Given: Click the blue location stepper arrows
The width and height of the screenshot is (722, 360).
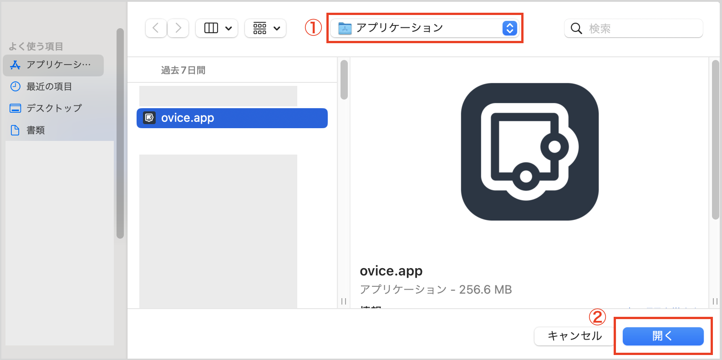Looking at the screenshot, I should 509,28.
